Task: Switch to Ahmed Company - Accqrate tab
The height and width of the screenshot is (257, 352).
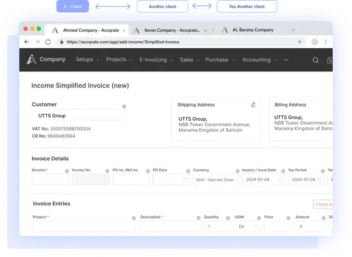Action: click(x=87, y=30)
